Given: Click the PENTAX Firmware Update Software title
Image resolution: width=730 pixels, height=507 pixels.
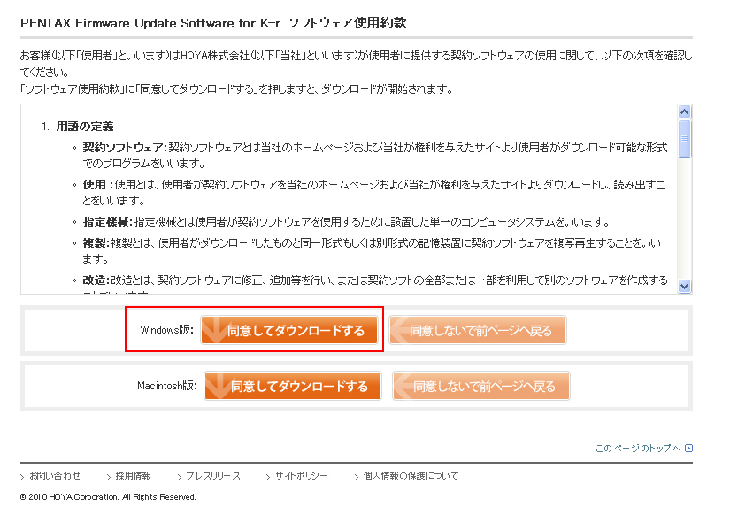Looking at the screenshot, I should coord(213,23).
